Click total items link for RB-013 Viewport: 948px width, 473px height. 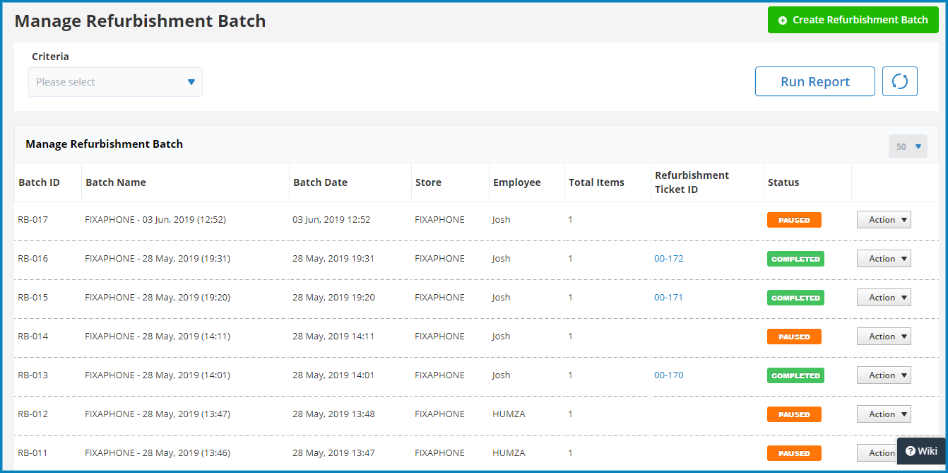570,375
